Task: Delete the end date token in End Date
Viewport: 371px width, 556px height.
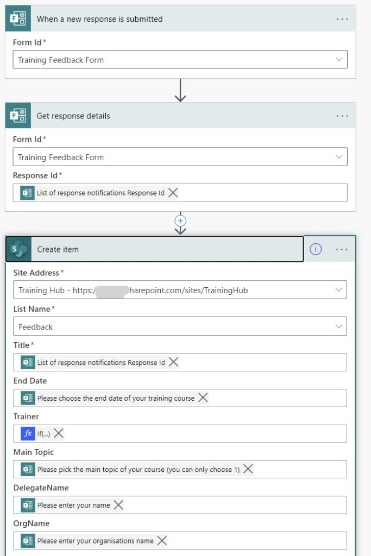Action: (x=203, y=398)
